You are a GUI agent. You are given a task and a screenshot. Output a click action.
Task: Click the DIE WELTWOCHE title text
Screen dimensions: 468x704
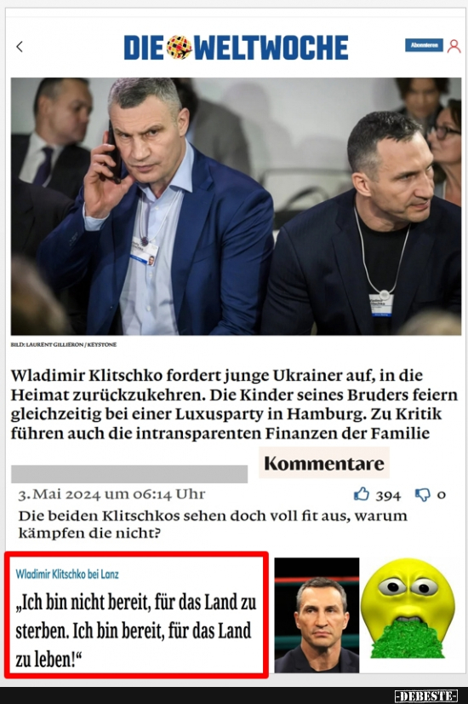click(236, 48)
